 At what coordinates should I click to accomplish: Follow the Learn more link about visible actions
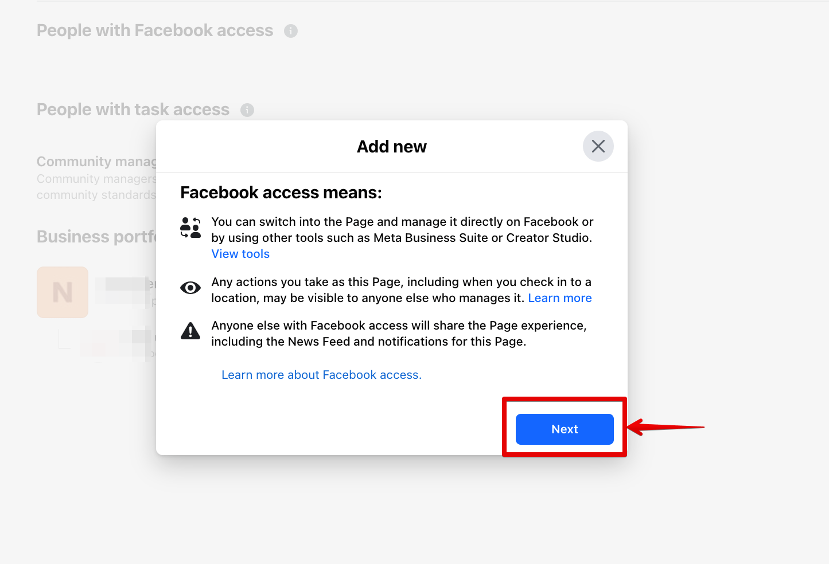pos(560,298)
